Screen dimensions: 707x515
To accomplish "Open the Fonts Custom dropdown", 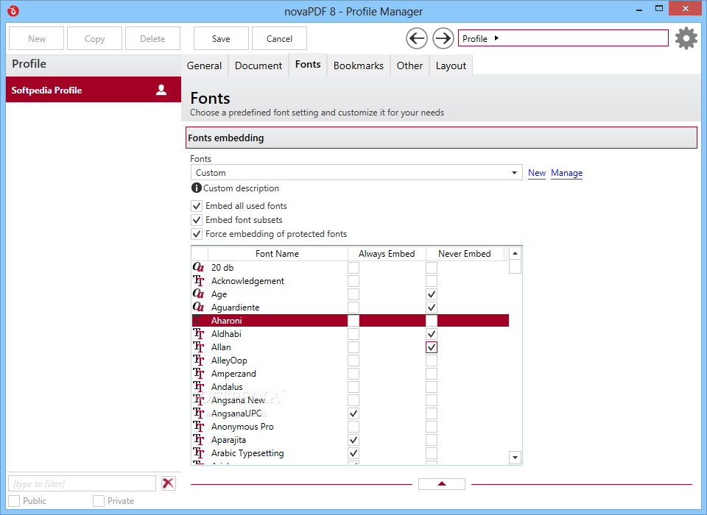I will [356, 173].
